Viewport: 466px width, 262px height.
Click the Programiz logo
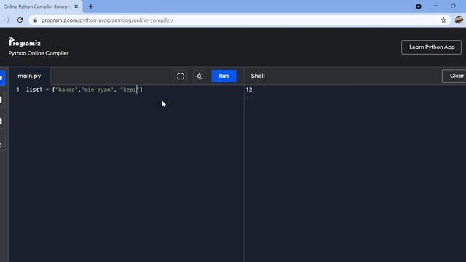tap(25, 42)
